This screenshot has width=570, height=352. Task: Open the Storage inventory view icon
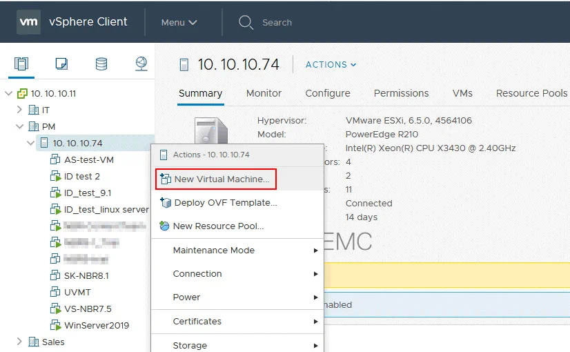coord(101,64)
